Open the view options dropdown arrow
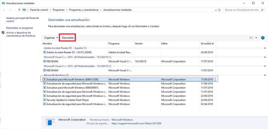268x129 pixels. pos(256,38)
